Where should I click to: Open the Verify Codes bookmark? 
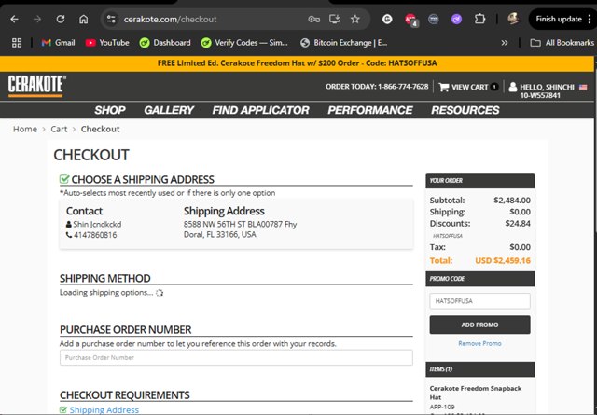click(x=244, y=43)
